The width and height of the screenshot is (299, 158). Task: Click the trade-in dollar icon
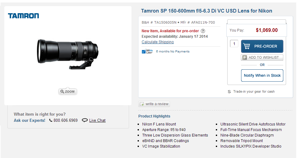229,91
